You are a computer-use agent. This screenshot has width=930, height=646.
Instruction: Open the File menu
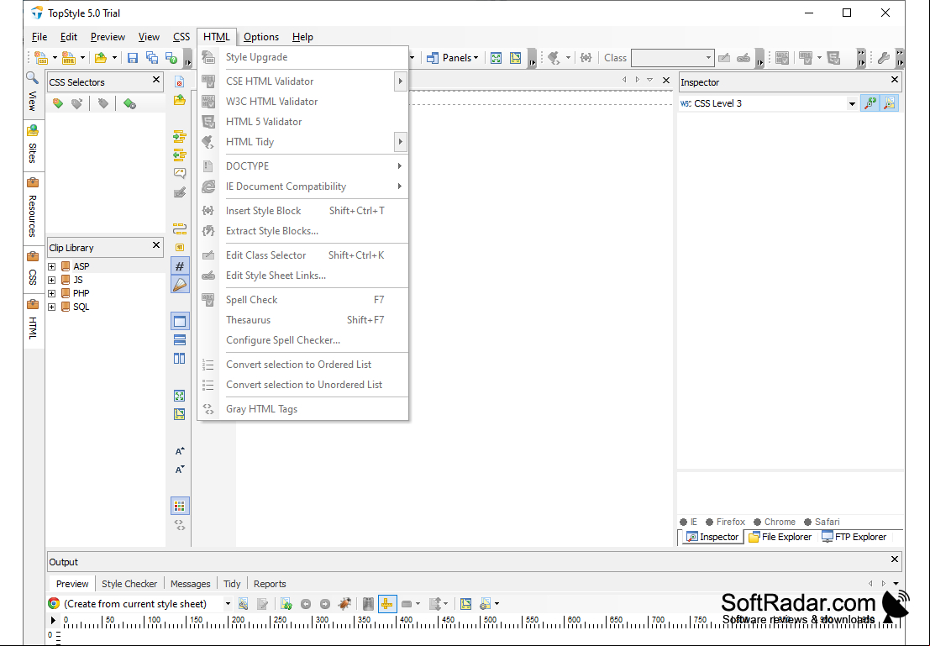tap(39, 37)
